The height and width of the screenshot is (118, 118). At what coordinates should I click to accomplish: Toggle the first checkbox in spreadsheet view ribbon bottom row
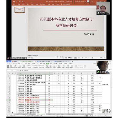pos(27,67)
